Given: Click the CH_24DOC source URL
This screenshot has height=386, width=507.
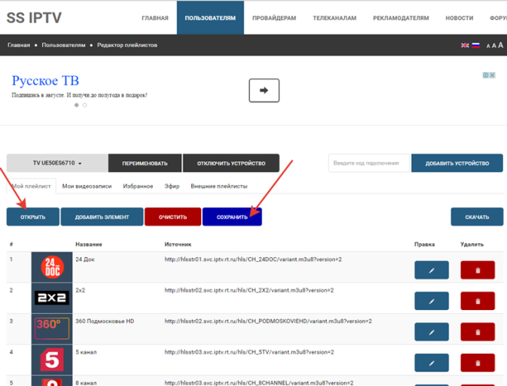Looking at the screenshot, I should point(253,259).
